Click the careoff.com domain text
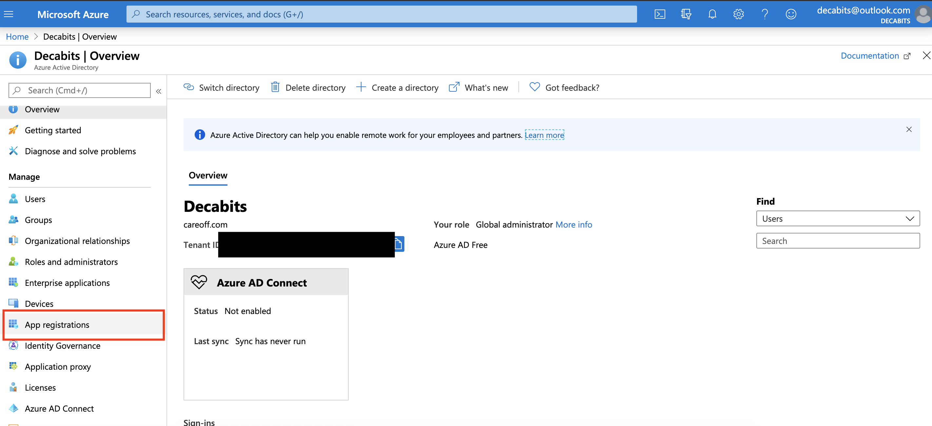Image resolution: width=932 pixels, height=426 pixels. [x=205, y=225]
